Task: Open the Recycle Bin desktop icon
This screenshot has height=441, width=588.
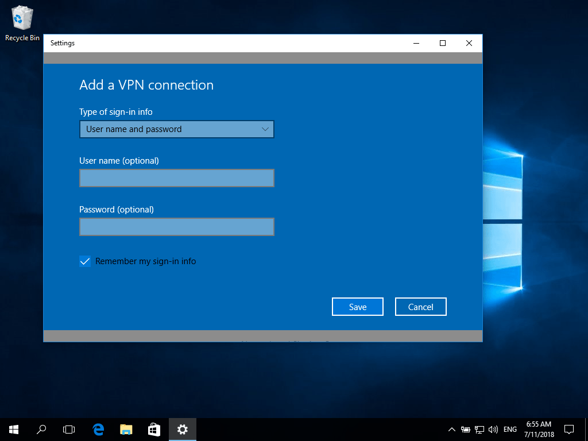Action: click(x=22, y=23)
